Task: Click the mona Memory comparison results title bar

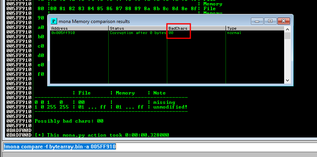Action: coord(150,21)
